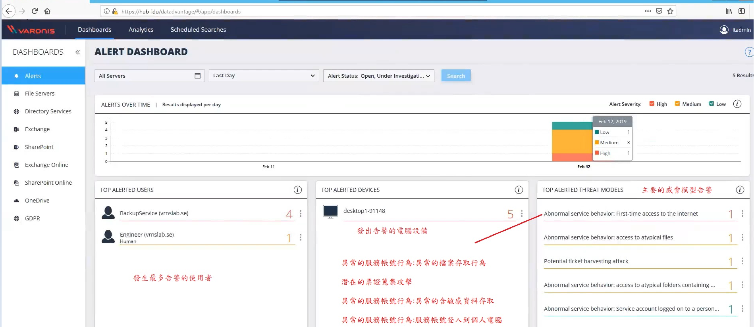
Task: Open the Alert Status filter dropdown
Action: click(x=378, y=76)
